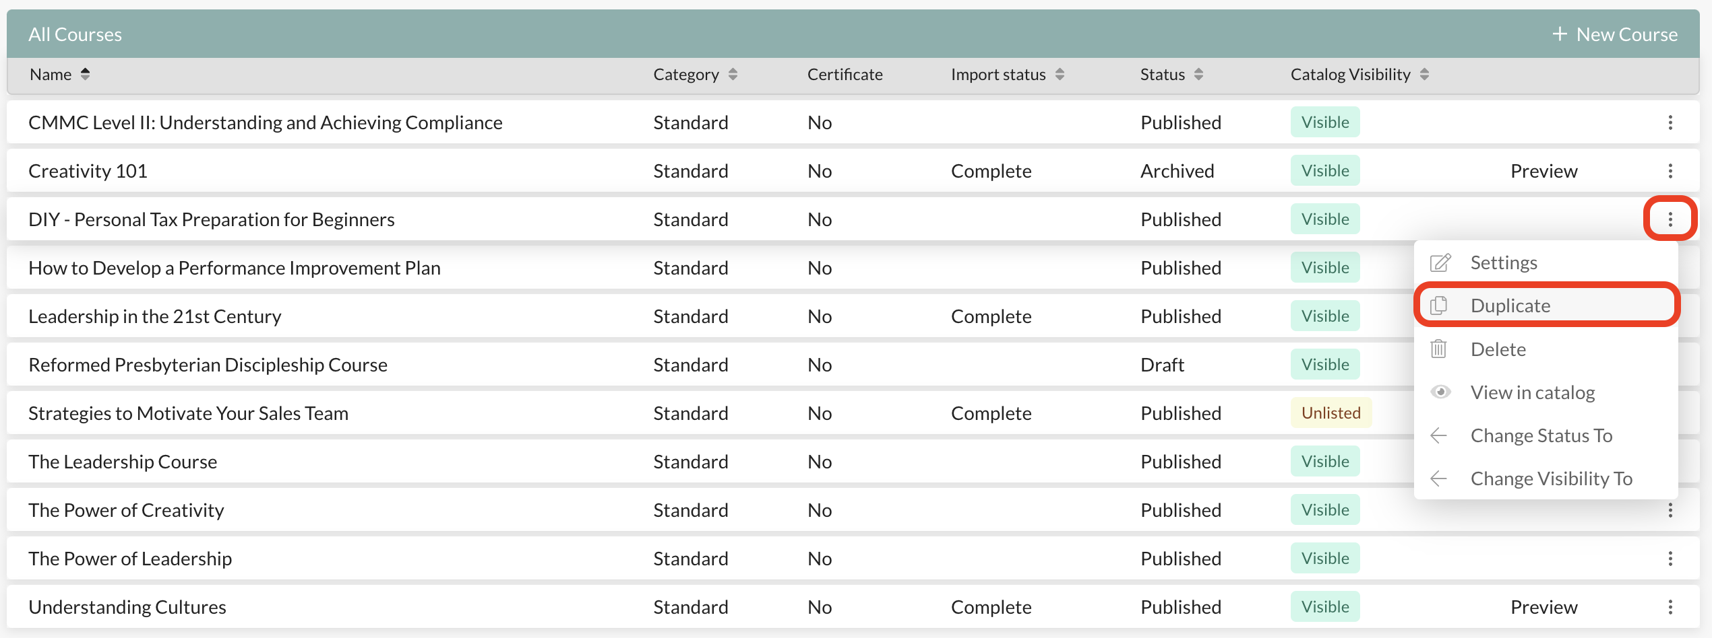Screen dimensions: 1712x638
Task: Click the three-dot menu on DIY Personal Tax row
Action: [x=1671, y=219]
